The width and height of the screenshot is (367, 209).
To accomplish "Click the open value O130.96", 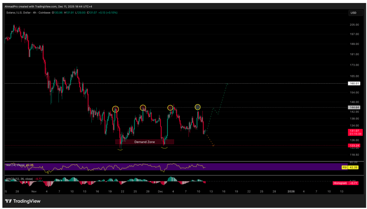I will tap(58, 13).
